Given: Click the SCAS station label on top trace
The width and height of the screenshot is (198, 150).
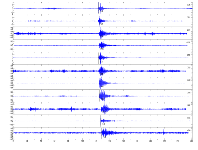Looking at the screenshot, I should coord(188,5).
